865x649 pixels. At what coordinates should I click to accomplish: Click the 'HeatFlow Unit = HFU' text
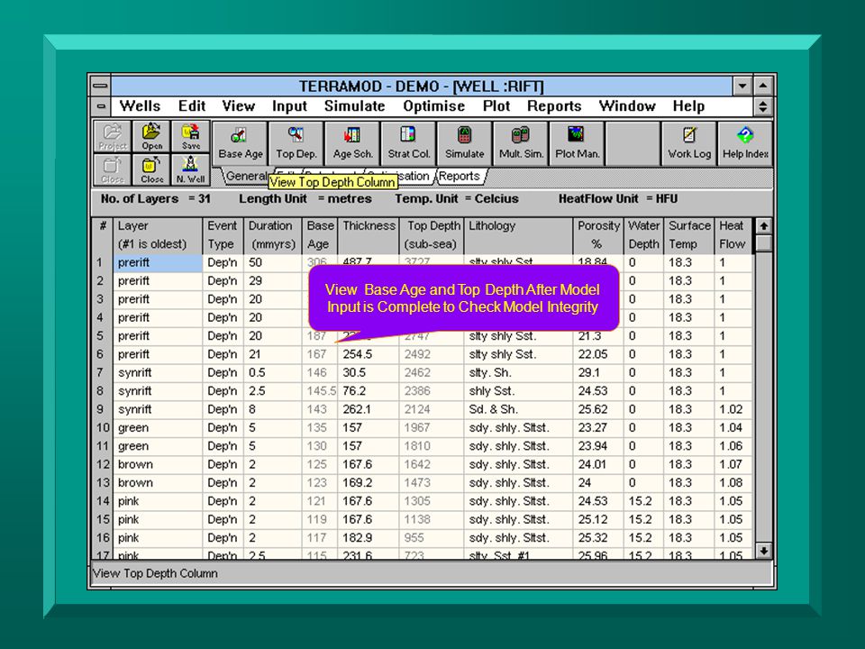click(618, 198)
